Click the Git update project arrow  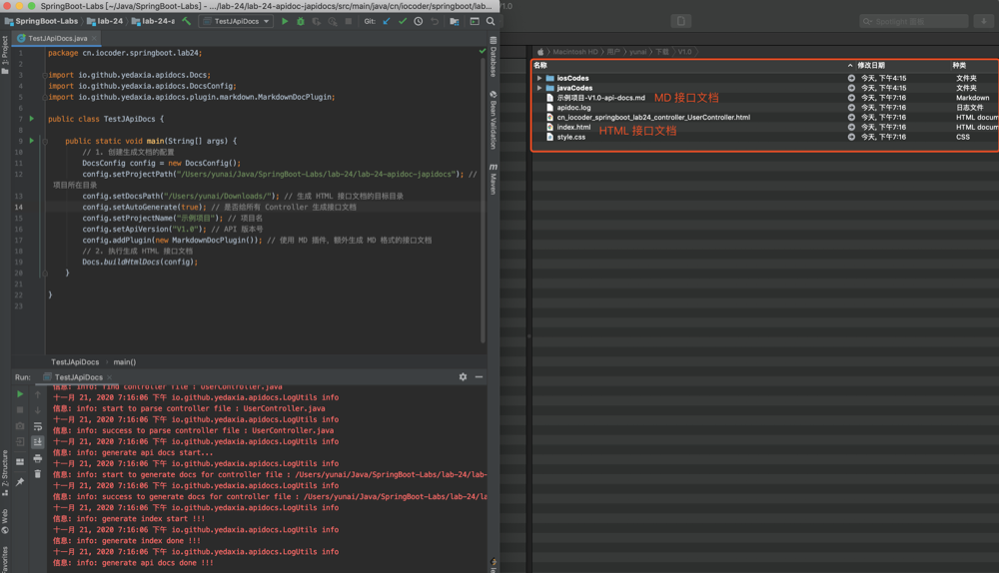click(x=387, y=21)
